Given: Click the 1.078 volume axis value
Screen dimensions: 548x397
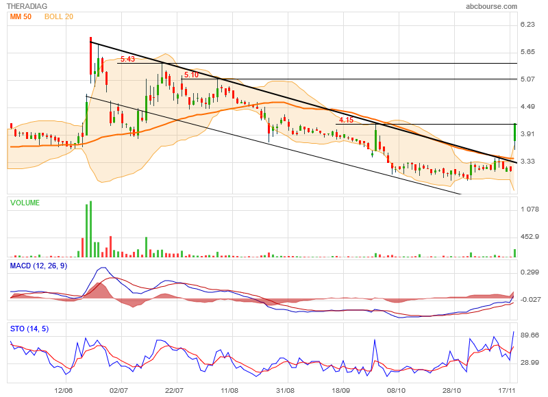Looking at the screenshot, I should coord(529,209).
